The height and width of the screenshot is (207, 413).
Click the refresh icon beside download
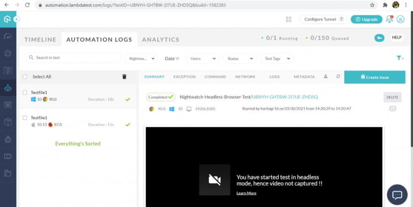click(338, 77)
